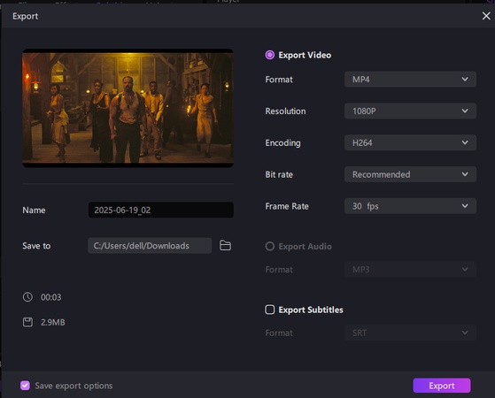Screen dimensions: 495x398
Task: Click the Save to path field
Action: pos(150,245)
